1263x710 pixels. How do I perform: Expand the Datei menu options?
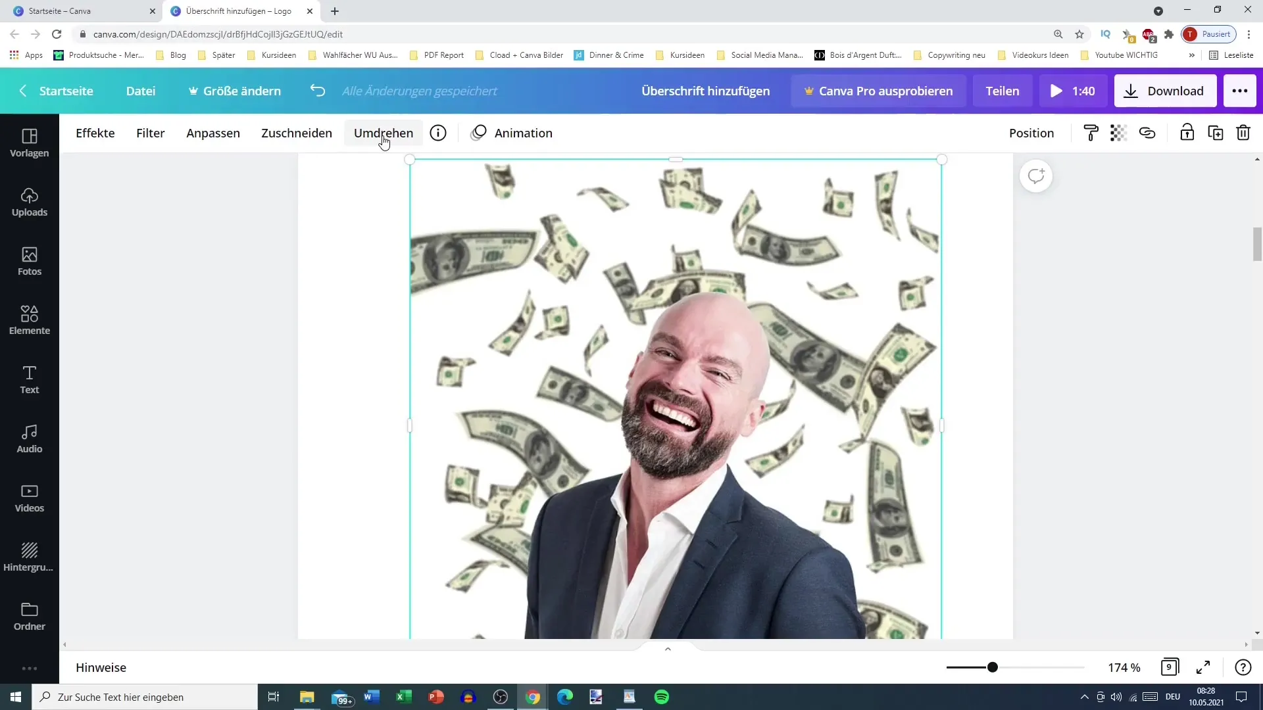point(141,90)
